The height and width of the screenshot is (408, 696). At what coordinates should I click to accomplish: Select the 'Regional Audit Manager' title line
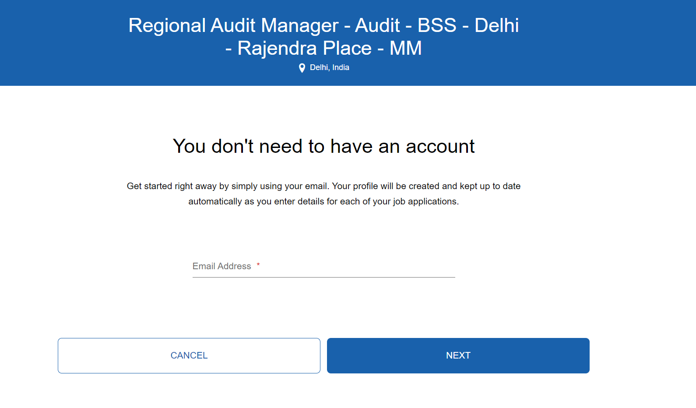click(x=323, y=25)
